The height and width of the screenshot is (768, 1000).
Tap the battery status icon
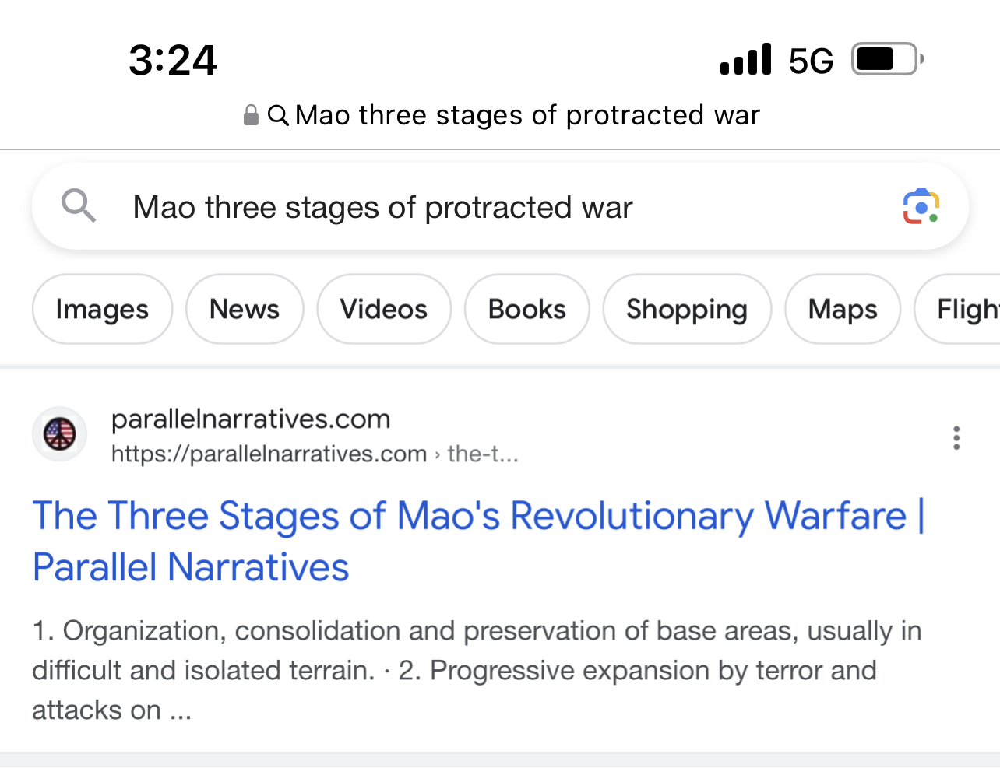tap(887, 59)
